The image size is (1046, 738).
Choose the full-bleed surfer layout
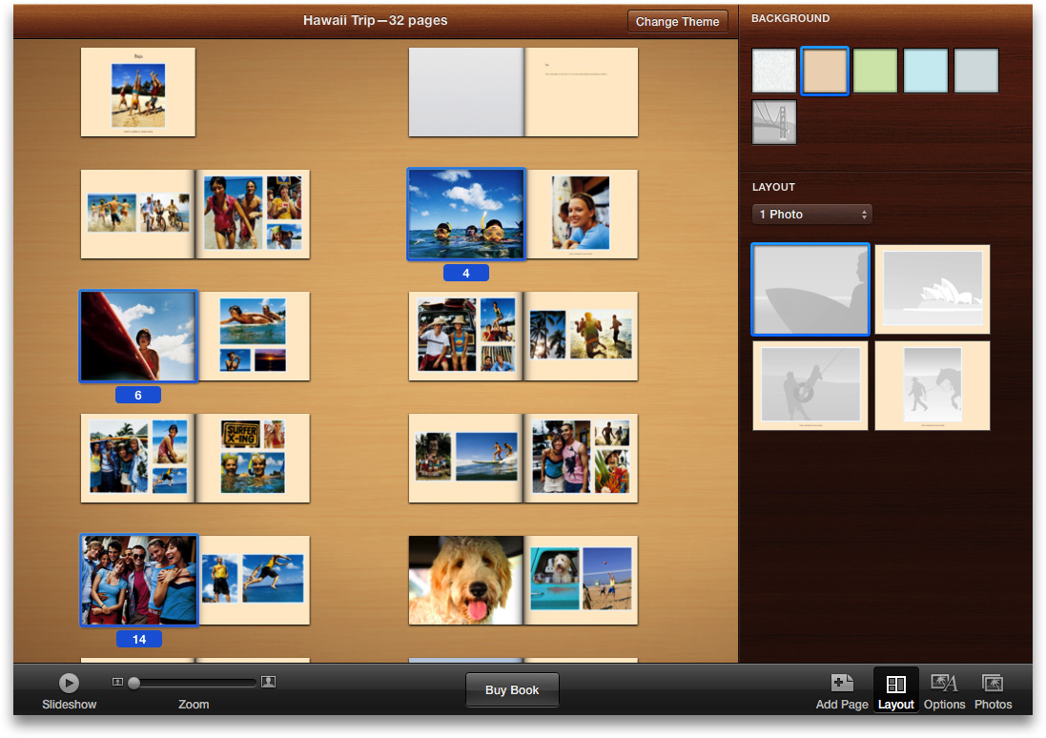810,290
